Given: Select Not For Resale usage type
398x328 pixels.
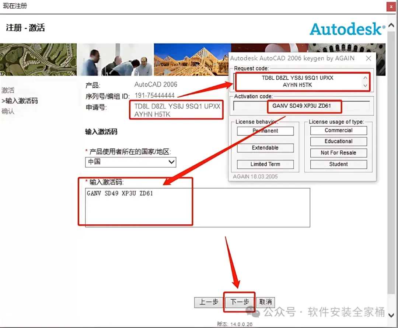Looking at the screenshot, I should coord(339,153).
